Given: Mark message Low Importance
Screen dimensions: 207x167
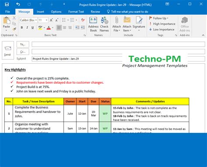Looking at the screenshot, I should point(162,30).
